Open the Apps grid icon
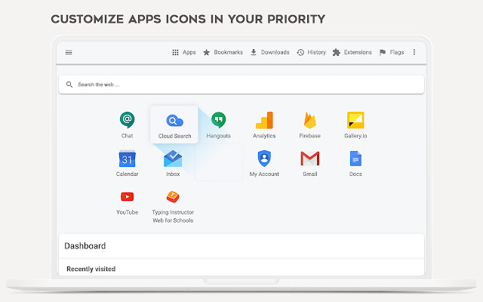The image size is (483, 302). click(x=175, y=52)
